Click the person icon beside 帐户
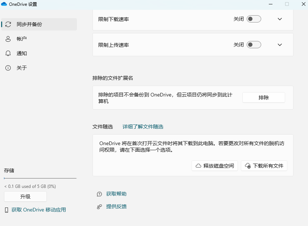Viewport: 308px width, 226px height. click(8, 39)
